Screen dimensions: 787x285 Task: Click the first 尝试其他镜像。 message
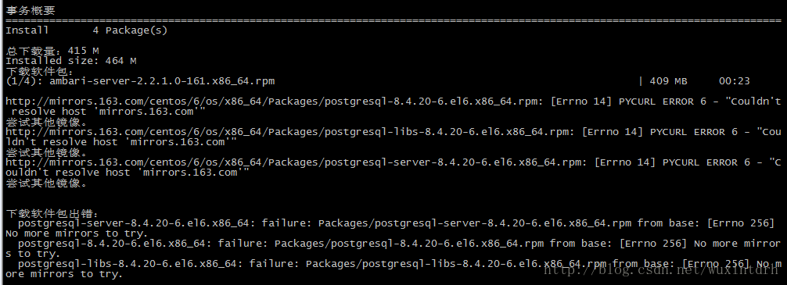47,123
